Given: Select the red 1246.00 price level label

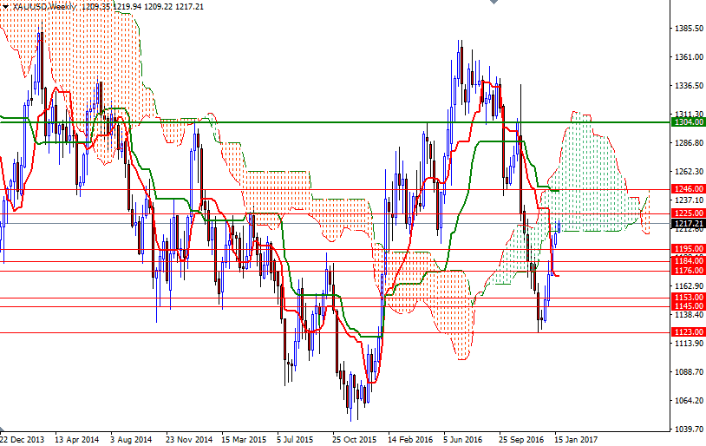Looking at the screenshot, I should tap(687, 188).
